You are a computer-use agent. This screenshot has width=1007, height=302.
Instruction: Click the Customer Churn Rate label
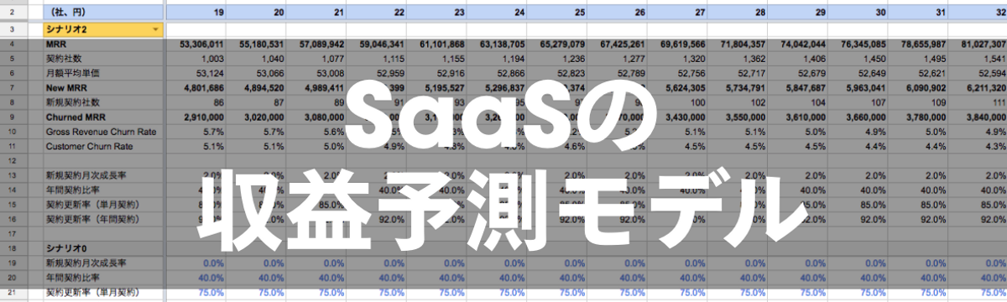coord(88,147)
